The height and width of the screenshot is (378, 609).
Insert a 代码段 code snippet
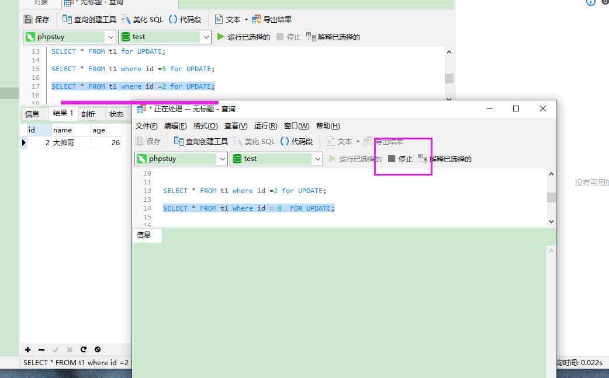pos(185,19)
